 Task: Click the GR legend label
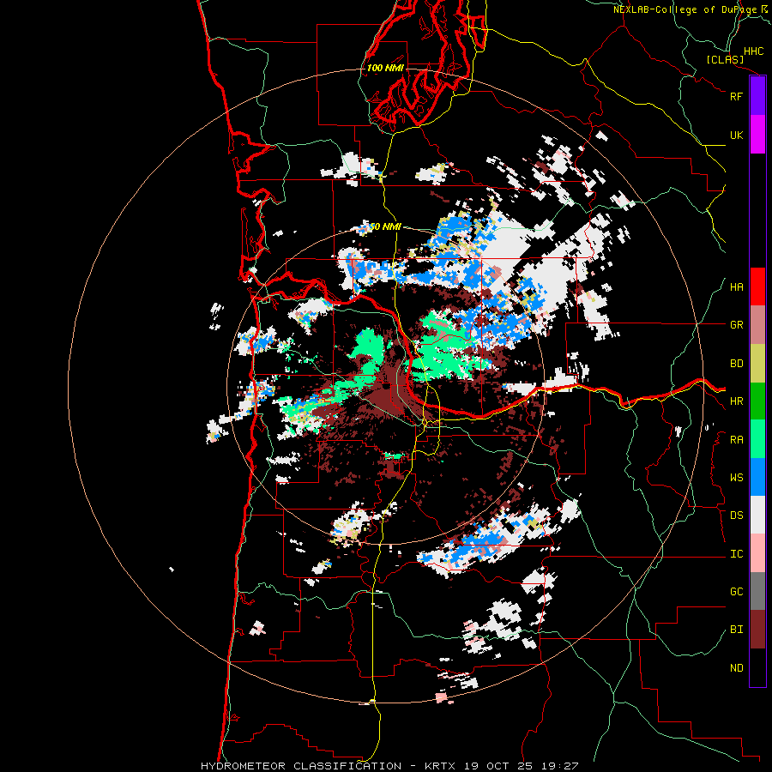(736, 325)
